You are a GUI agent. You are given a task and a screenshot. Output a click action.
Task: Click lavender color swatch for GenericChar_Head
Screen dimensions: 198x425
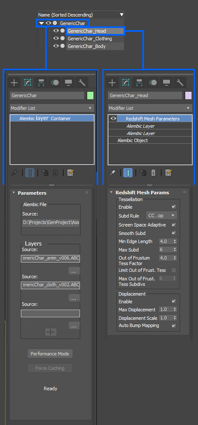pyautogui.click(x=188, y=95)
